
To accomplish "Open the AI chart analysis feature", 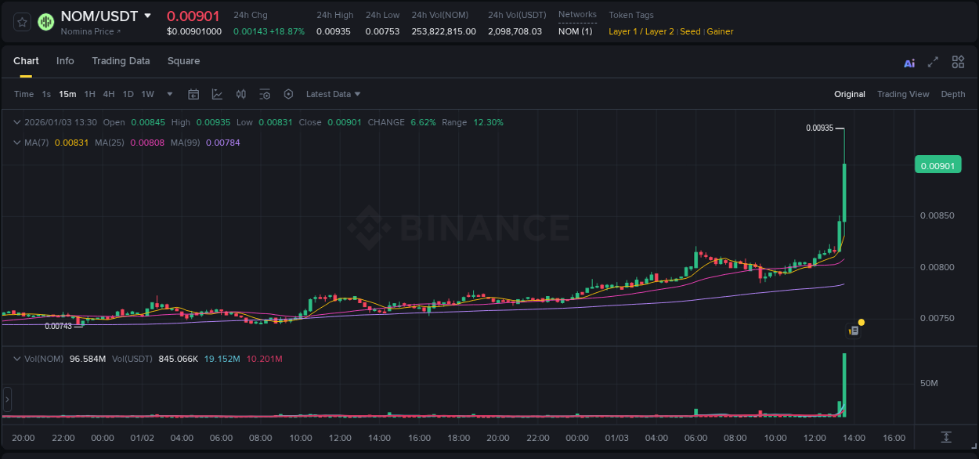I will coord(909,62).
